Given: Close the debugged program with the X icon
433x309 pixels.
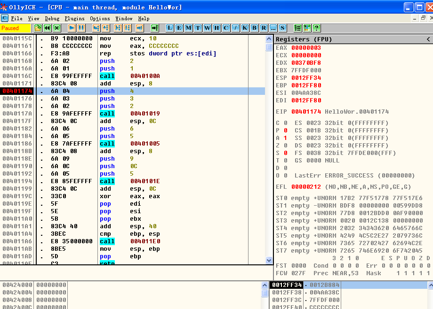Looking at the screenshot, I should (56, 28).
